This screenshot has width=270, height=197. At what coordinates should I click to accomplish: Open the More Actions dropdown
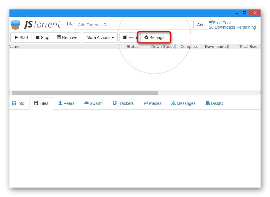tap(100, 37)
